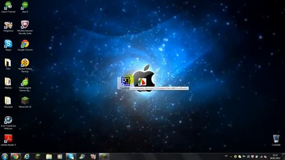Open Action Center flag in tray

tap(244, 156)
